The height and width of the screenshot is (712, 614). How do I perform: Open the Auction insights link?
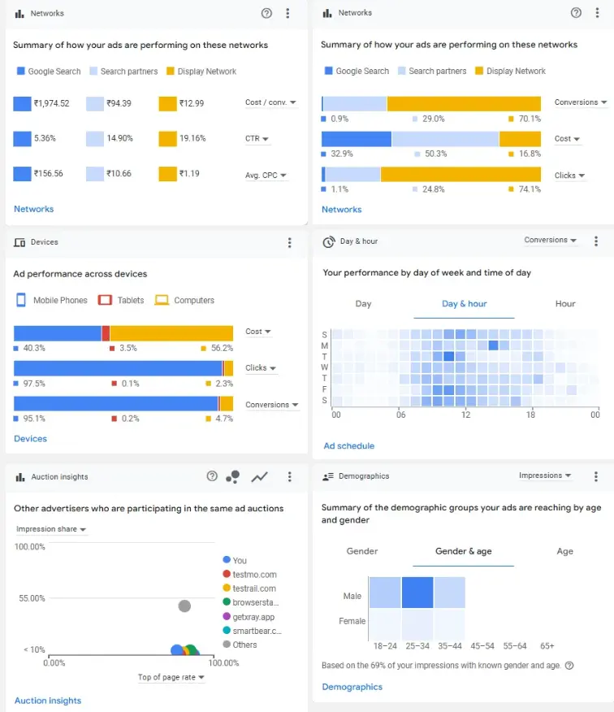point(48,701)
